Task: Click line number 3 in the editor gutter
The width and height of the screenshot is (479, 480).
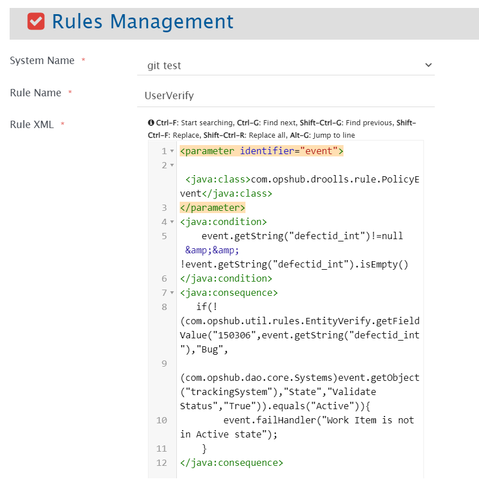Action: point(164,208)
